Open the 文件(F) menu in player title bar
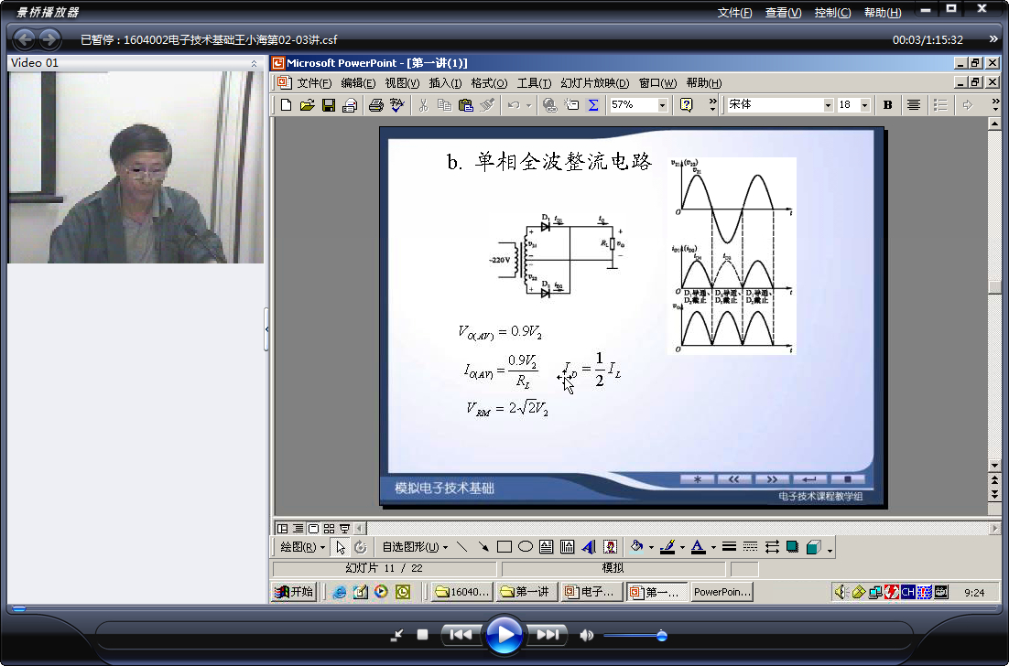Screen dimensions: 1009x666 point(735,13)
